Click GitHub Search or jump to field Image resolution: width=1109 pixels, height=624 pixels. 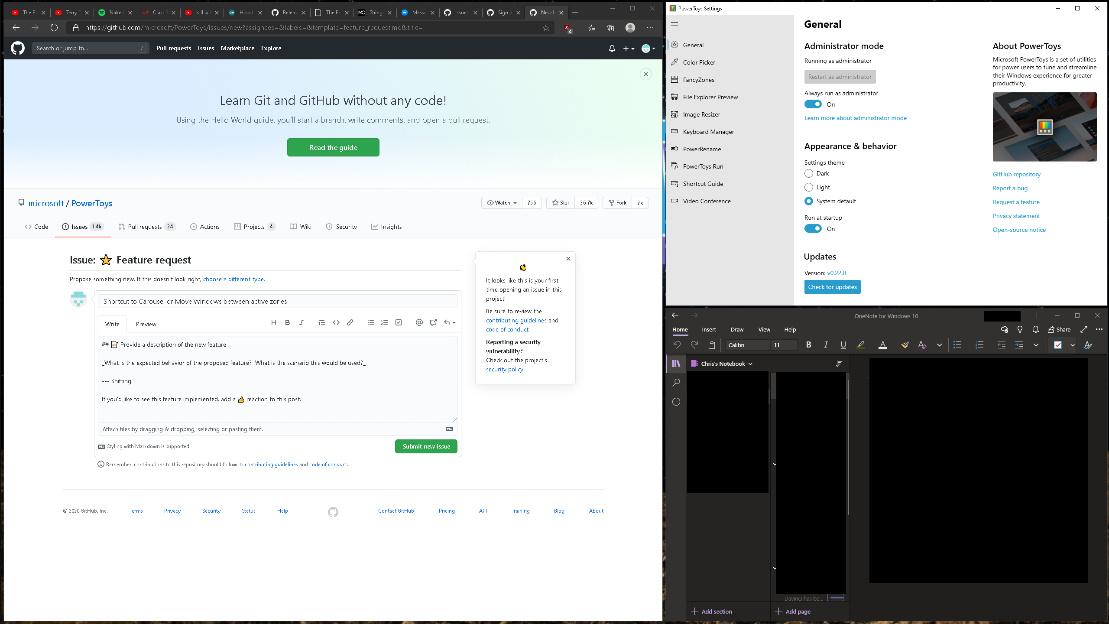pos(90,48)
